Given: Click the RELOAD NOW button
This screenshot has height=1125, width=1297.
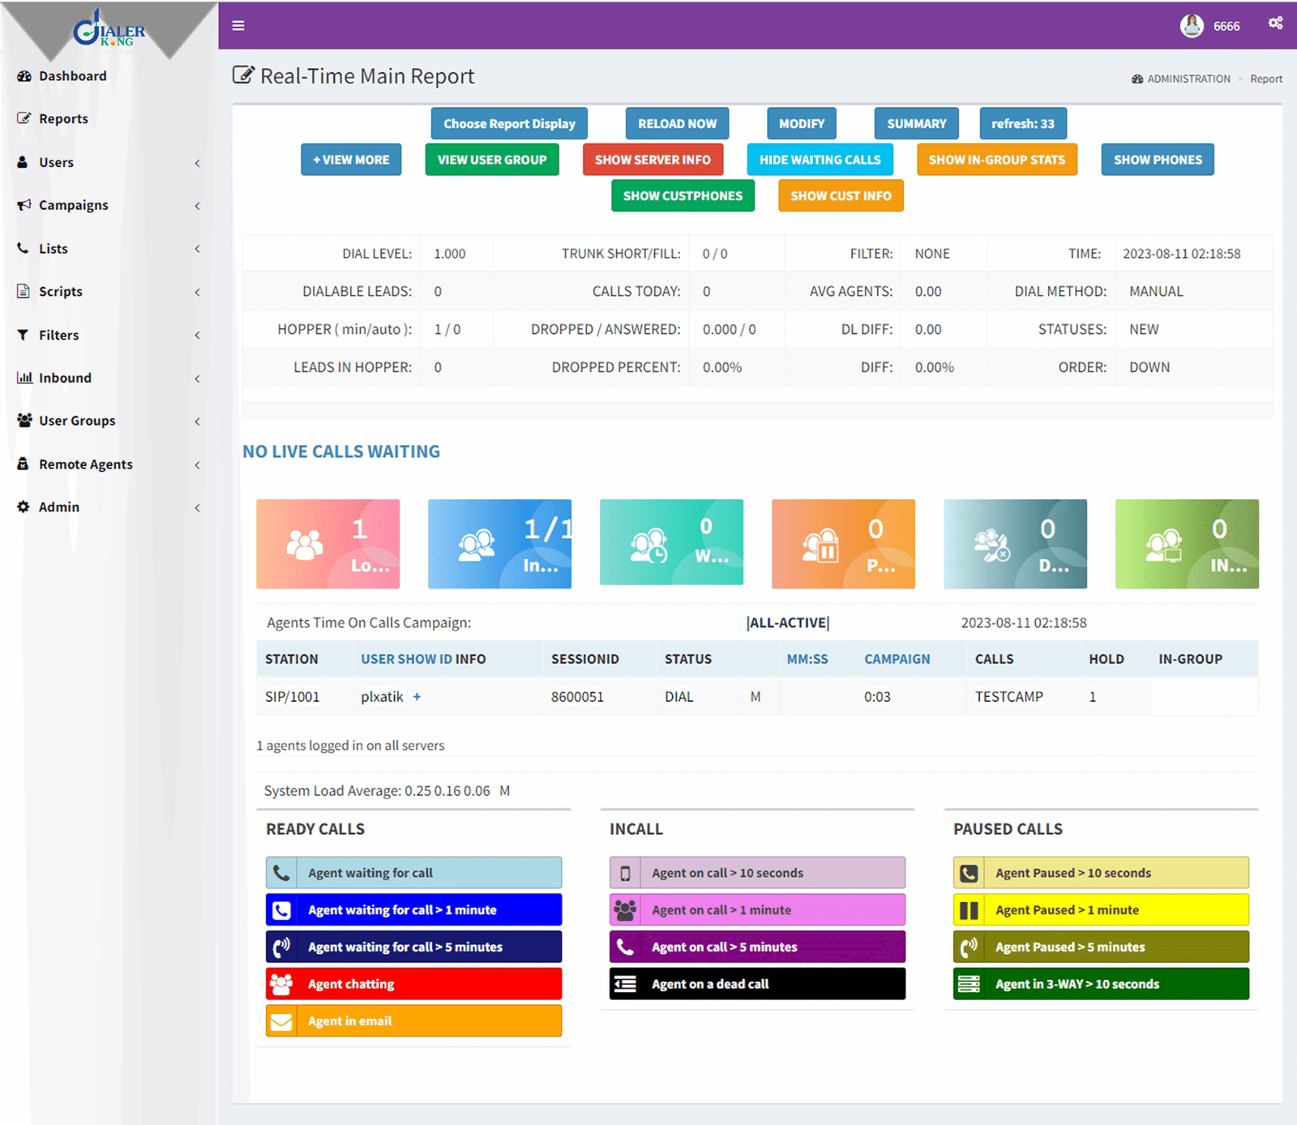Looking at the screenshot, I should point(676,123).
